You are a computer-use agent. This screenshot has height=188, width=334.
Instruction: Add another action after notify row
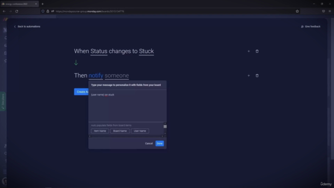click(x=248, y=75)
